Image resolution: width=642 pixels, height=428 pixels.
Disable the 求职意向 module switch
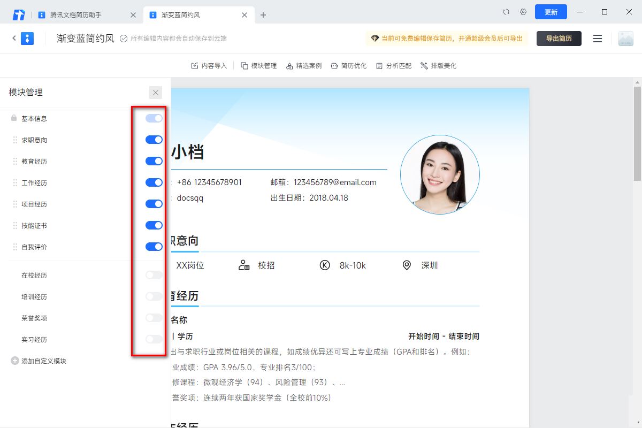(x=154, y=140)
